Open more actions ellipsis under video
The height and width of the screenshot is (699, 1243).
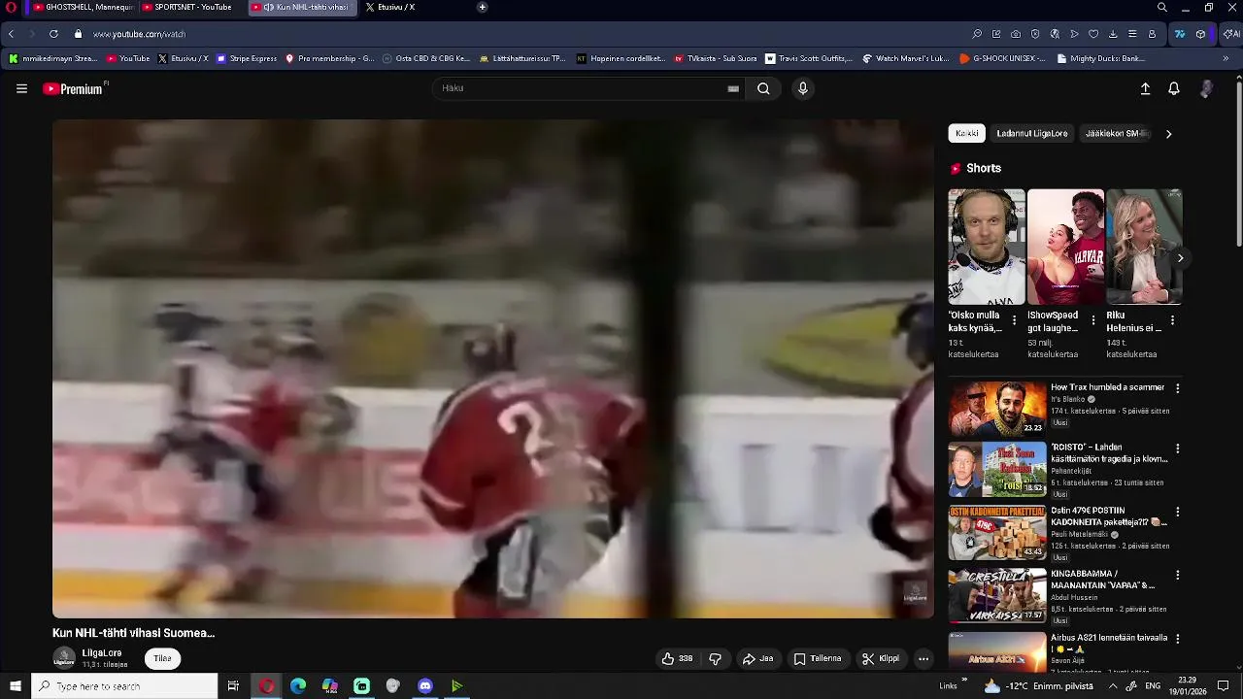(x=924, y=658)
